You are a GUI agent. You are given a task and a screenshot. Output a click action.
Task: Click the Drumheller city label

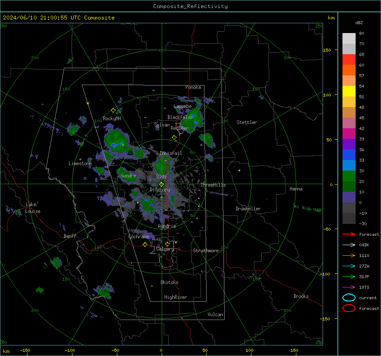click(248, 209)
